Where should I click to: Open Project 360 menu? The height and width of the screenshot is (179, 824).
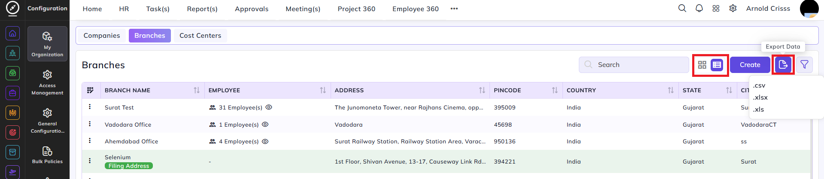pyautogui.click(x=356, y=9)
